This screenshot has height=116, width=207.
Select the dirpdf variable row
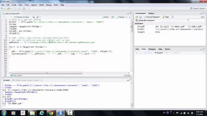tap(170, 26)
